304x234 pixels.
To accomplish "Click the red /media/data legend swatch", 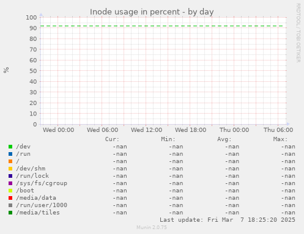I will click(10, 198).
